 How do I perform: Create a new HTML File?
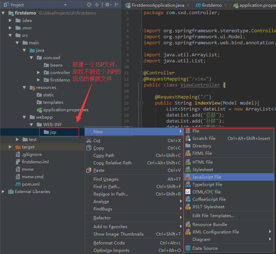pos(229,162)
